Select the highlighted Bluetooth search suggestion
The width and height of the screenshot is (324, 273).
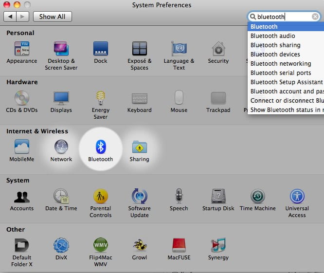(286, 27)
